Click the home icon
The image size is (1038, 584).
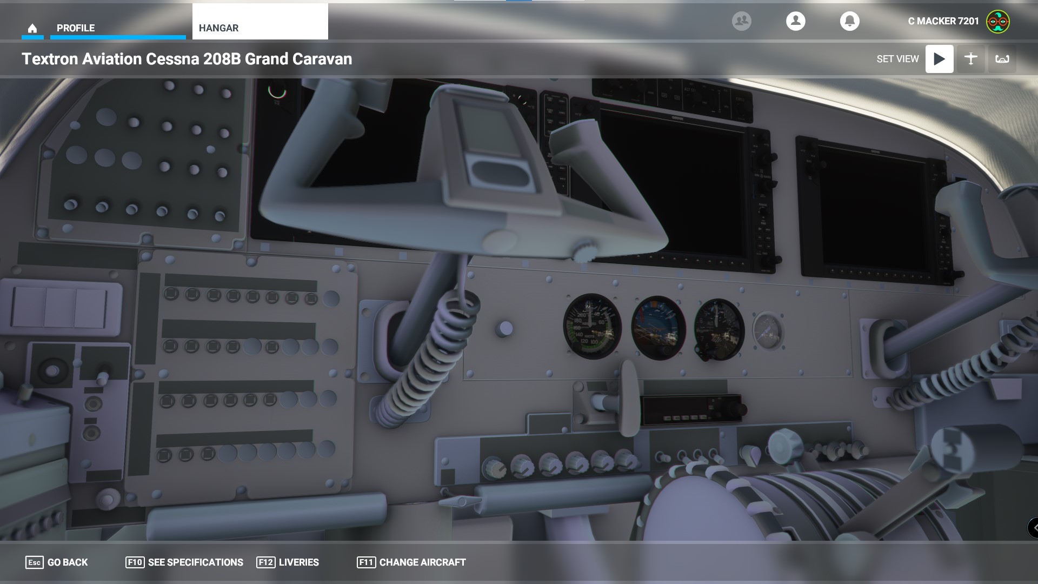pos(32,28)
